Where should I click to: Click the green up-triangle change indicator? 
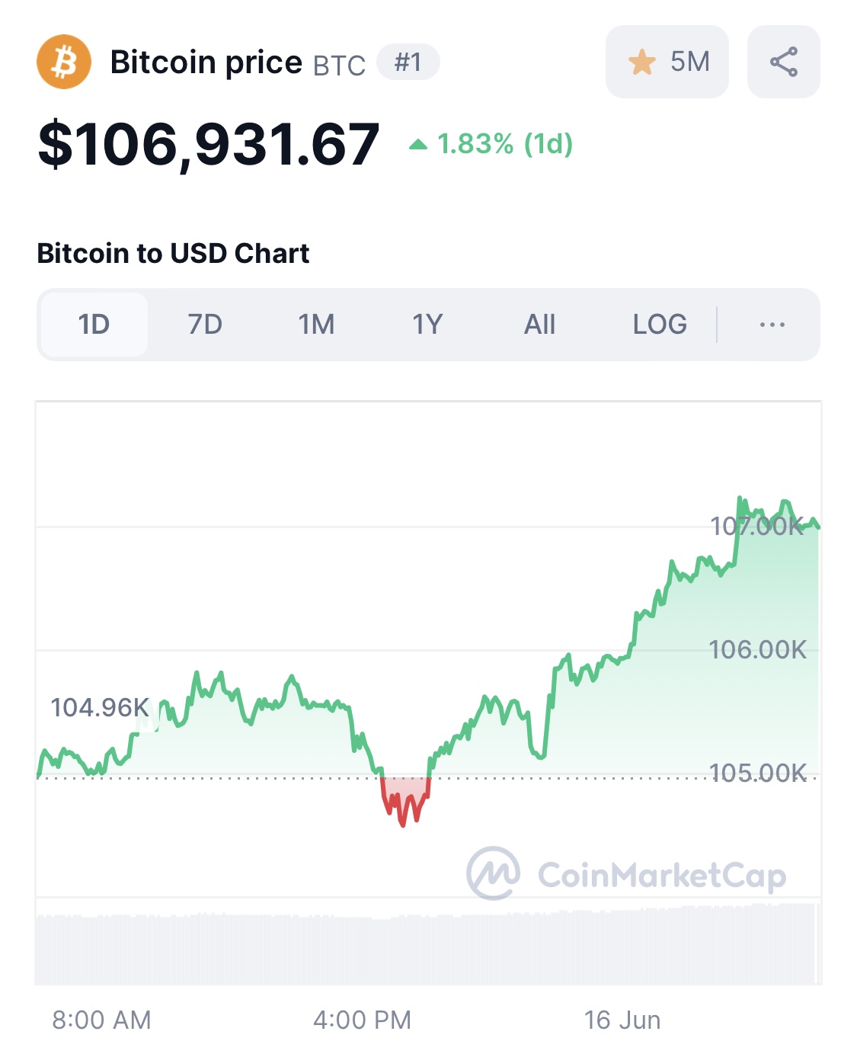coord(417,144)
